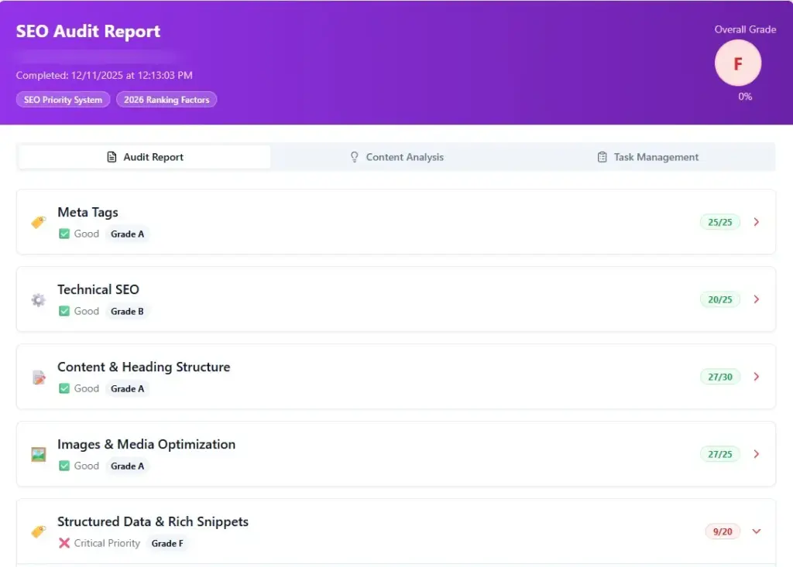The height and width of the screenshot is (567, 793).
Task: Click the Audit Report clipboard icon
Action: pos(112,157)
